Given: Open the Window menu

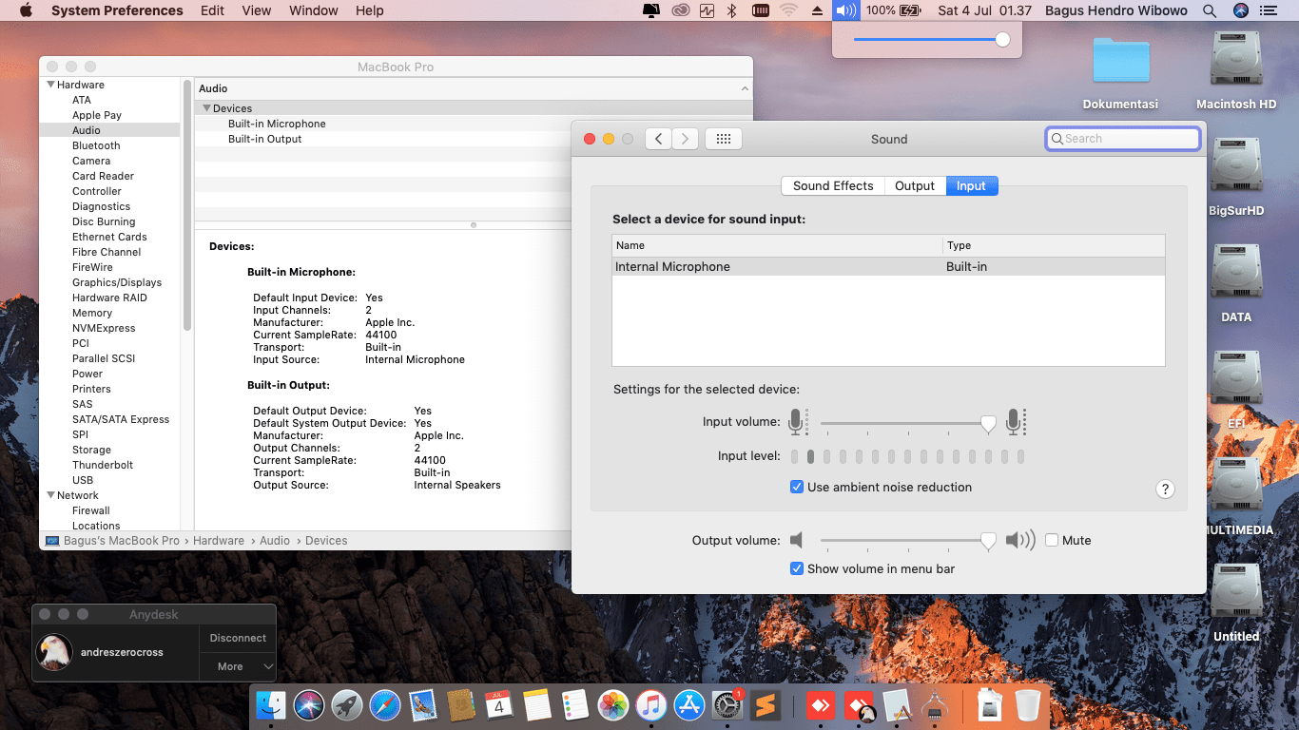Looking at the screenshot, I should pyautogui.click(x=314, y=10).
